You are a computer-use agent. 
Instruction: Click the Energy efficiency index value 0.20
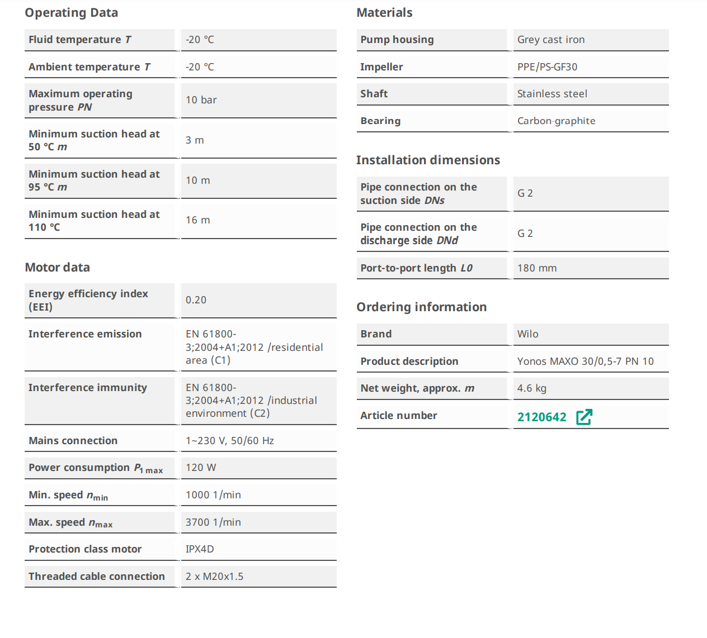(196, 300)
